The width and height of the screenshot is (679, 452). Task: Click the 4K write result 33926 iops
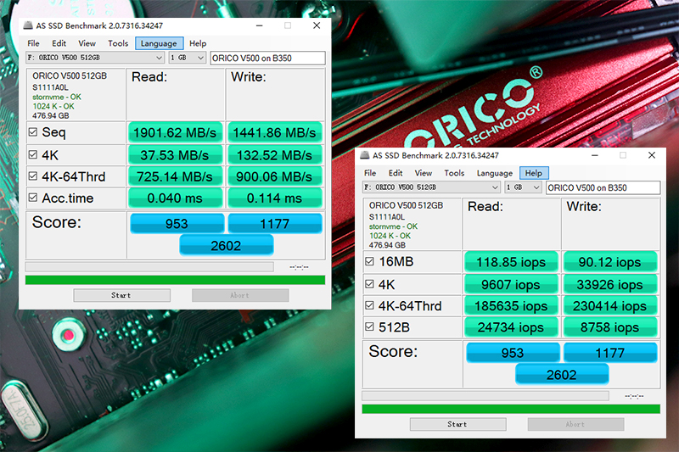[x=609, y=285]
